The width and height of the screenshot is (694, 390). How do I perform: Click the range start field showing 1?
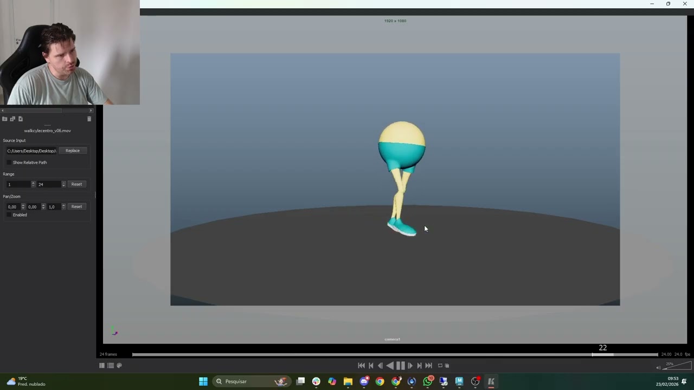(18, 184)
